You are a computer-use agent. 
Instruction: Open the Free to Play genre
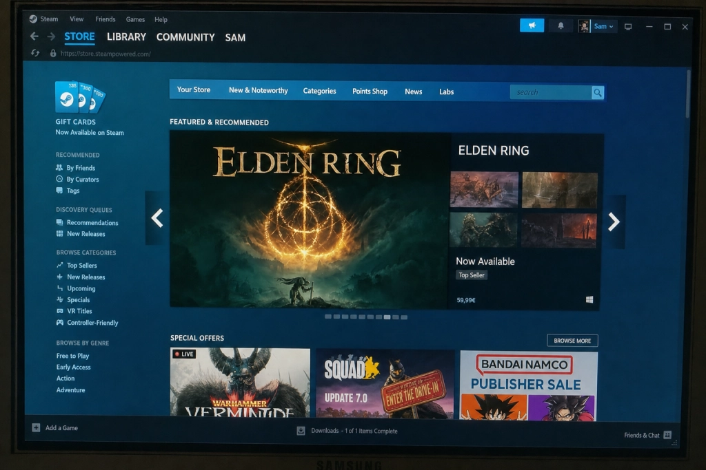point(72,356)
